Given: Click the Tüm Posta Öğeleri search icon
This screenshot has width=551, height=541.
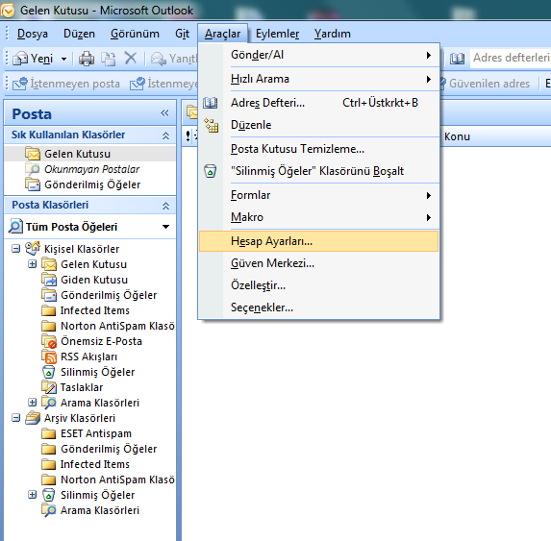Looking at the screenshot, I should 15,227.
